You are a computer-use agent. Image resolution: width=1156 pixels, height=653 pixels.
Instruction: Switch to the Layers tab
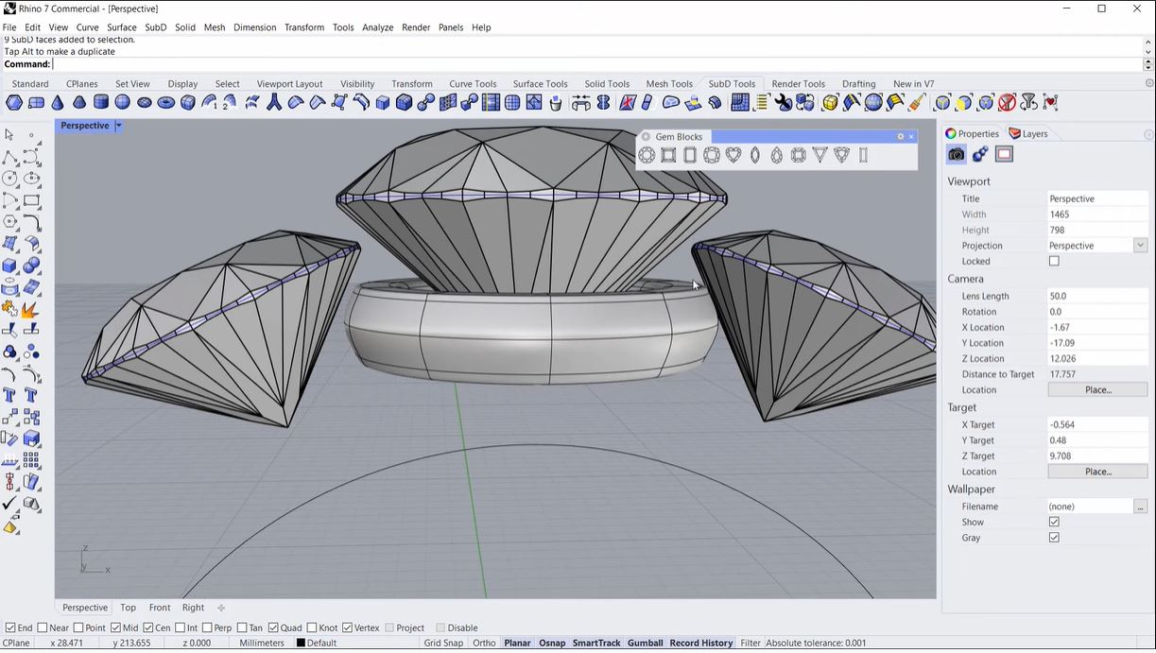tap(1028, 133)
